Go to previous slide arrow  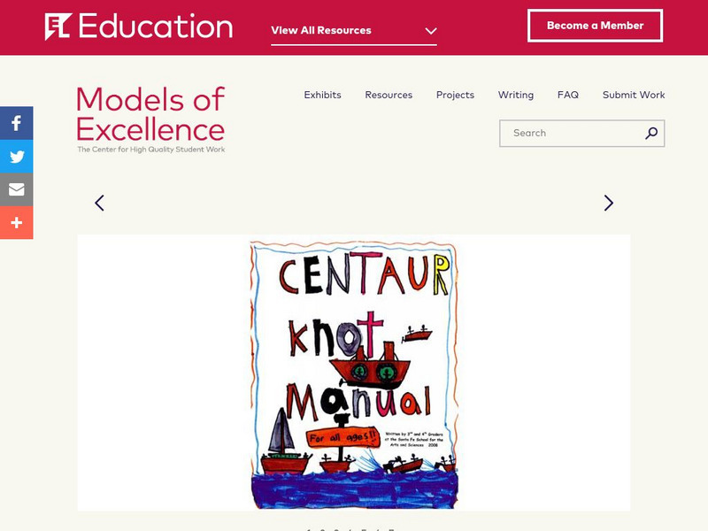[99, 203]
